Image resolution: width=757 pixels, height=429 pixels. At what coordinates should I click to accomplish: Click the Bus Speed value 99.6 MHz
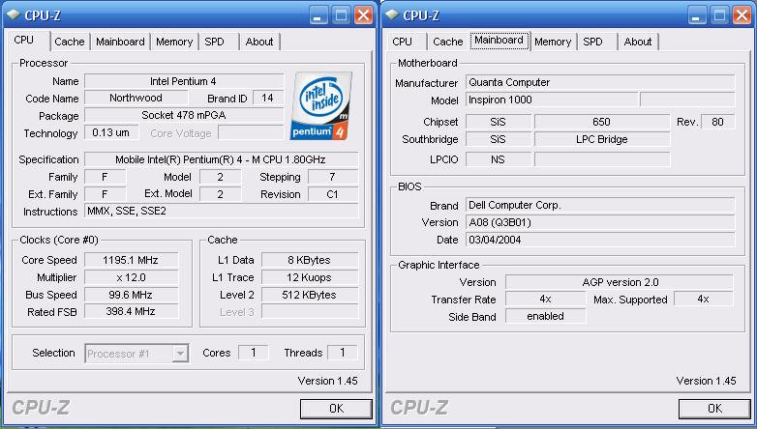[132, 295]
